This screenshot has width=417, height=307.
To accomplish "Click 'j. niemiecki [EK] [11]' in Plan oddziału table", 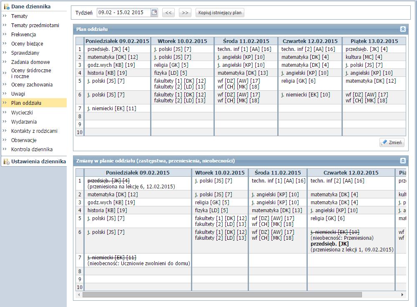I will pos(112,109).
